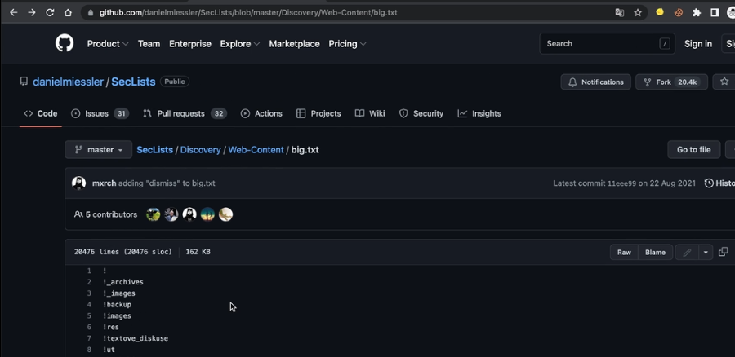Open the yellow face extension icon
Screen dimensions: 735x357
(x=660, y=12)
